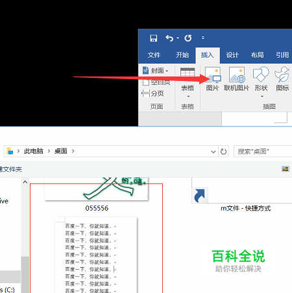
Task: Open Customize Quick Access Toolbar dropdown
Action: [203, 38]
